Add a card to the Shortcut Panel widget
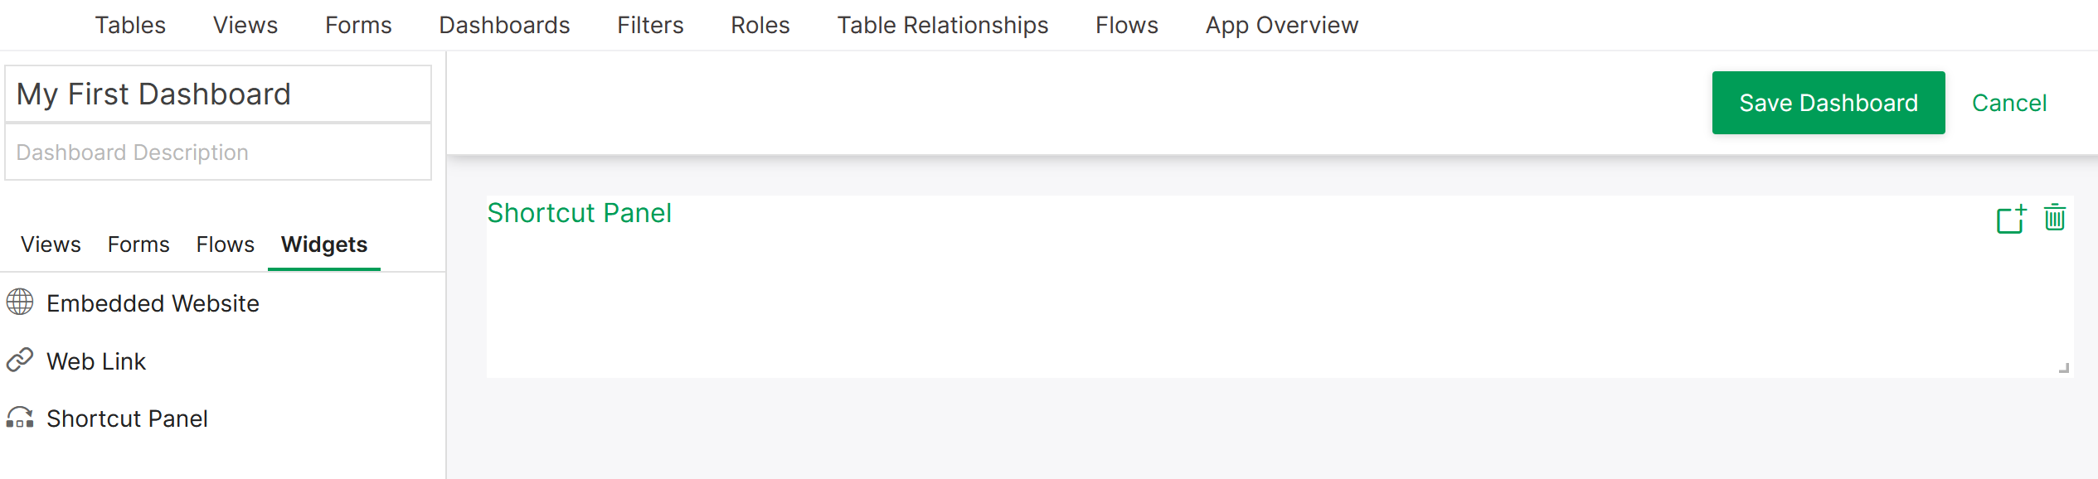Viewport: 2098px width, 479px height. pyautogui.click(x=2010, y=218)
